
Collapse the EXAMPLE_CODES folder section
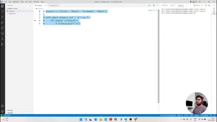click(x=19, y=8)
